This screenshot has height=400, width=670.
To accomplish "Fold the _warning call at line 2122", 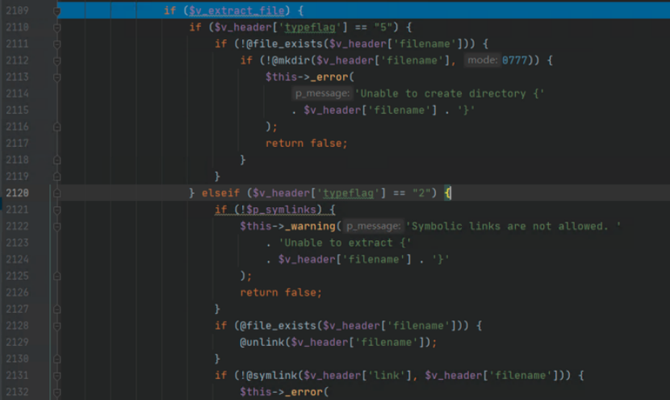I will point(57,227).
